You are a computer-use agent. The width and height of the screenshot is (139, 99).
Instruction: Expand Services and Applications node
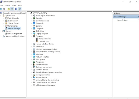click(x=1, y=36)
